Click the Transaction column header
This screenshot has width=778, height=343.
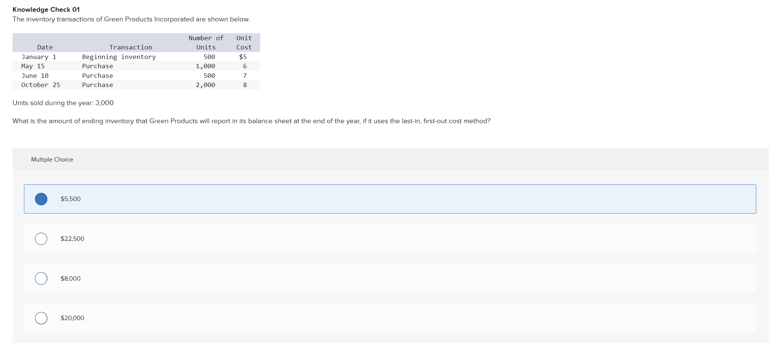[x=130, y=47]
